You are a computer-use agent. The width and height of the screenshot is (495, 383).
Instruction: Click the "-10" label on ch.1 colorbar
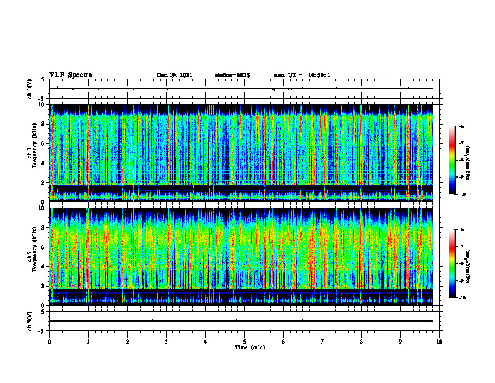[462, 195]
